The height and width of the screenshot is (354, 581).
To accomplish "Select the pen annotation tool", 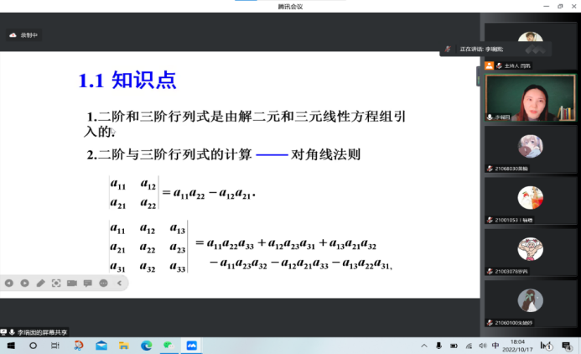I will (x=40, y=284).
